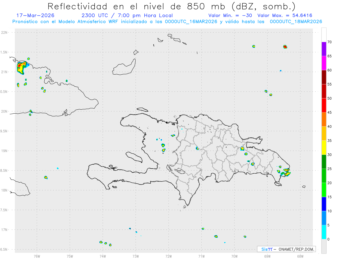
Task: Click the latitude axis label '20N'
Action: pos(4,111)
